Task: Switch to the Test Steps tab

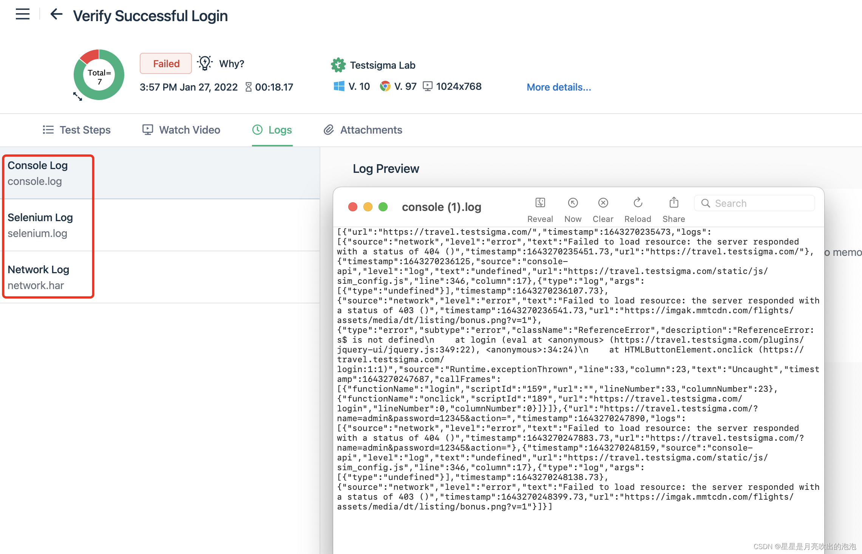Action: tap(77, 130)
